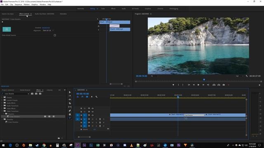
Task: Click Effect Controls mini-timeline zoom bar
Action: tap(116, 84)
